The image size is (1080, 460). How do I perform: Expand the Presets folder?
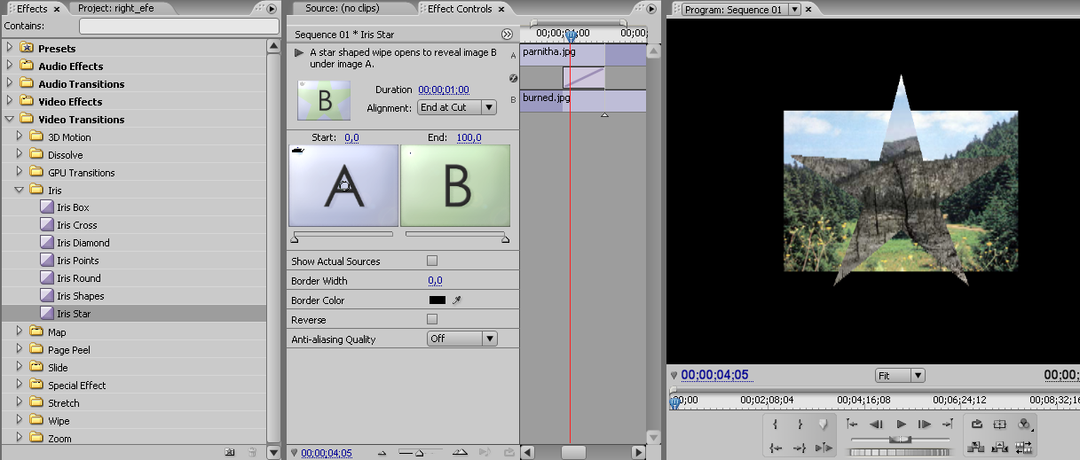[10, 48]
